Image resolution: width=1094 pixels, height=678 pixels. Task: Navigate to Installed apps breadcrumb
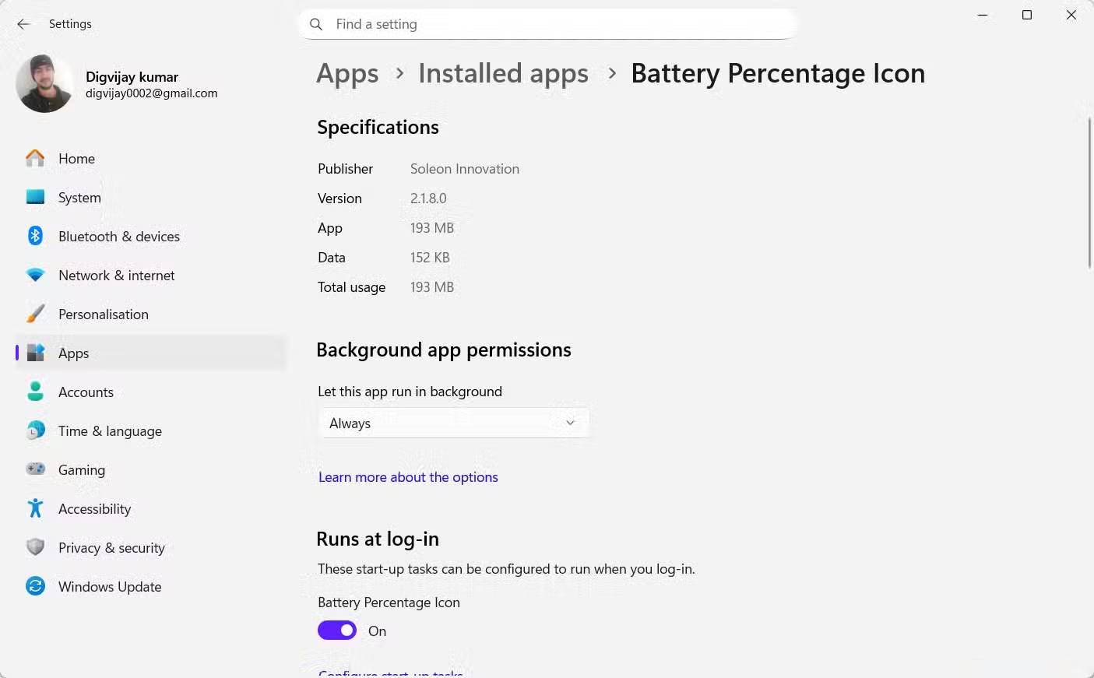pos(503,72)
